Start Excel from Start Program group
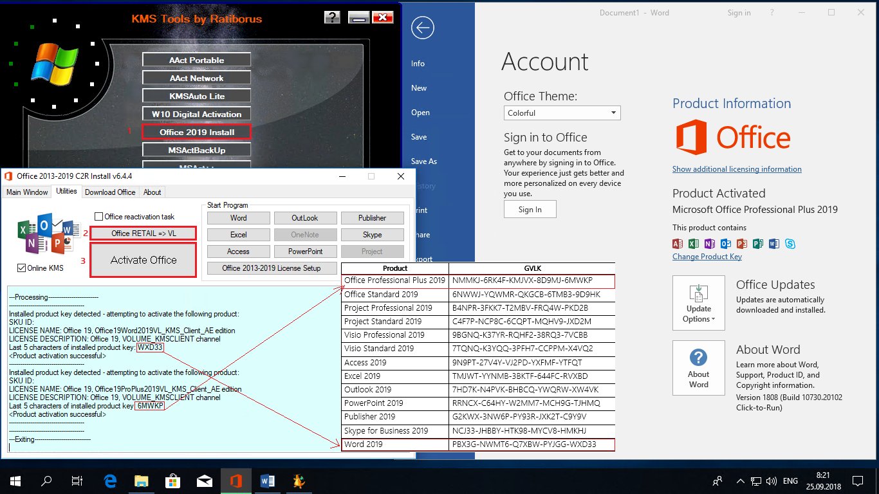 [x=239, y=235]
